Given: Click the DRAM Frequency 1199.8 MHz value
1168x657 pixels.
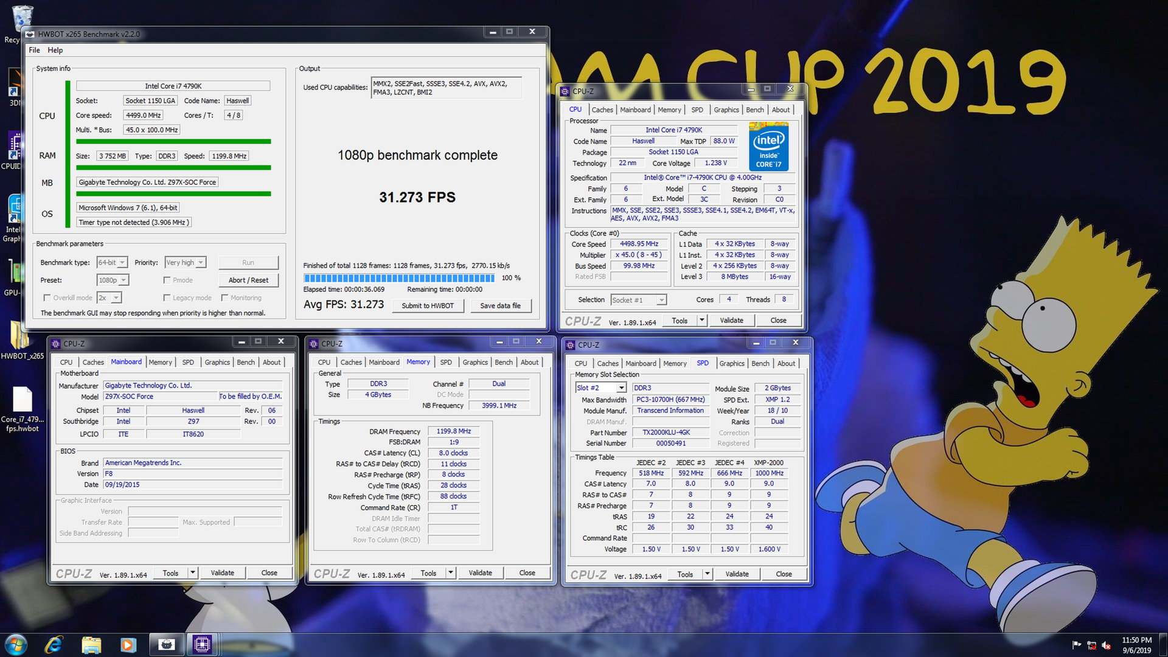Looking at the screenshot, I should (x=454, y=431).
